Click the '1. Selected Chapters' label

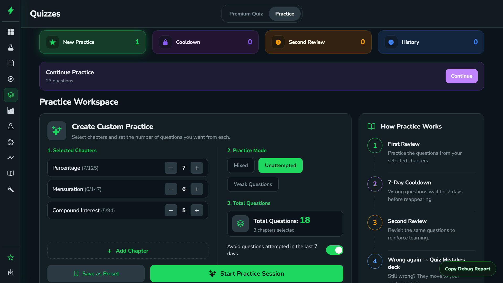(72, 150)
